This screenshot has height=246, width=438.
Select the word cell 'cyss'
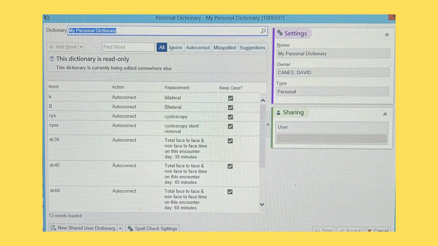point(54,125)
